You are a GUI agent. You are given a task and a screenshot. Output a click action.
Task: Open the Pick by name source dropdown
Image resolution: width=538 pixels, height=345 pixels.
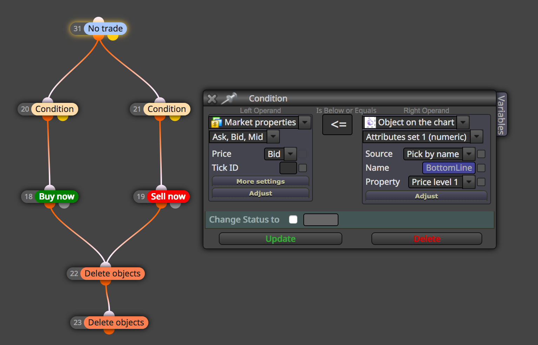point(469,154)
